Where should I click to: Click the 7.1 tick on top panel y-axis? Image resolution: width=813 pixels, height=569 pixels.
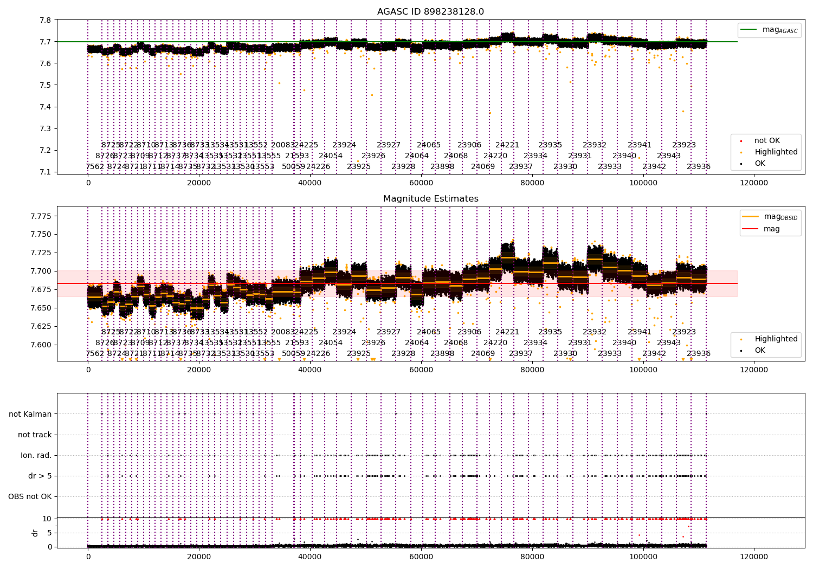46,172
